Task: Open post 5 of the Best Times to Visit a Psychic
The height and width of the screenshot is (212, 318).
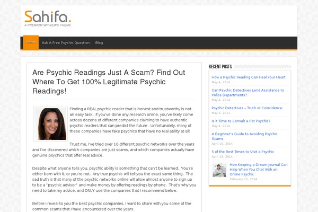Action: click(243, 152)
